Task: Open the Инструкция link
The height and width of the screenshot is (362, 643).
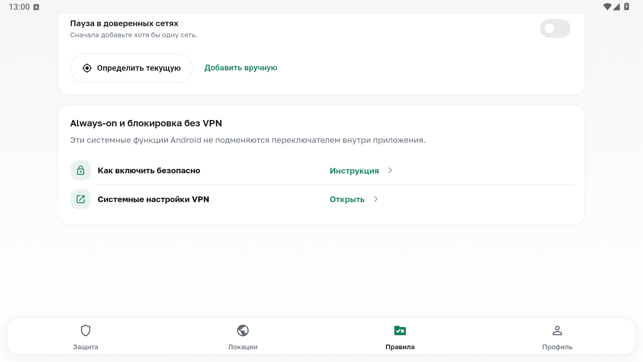Action: [x=354, y=171]
